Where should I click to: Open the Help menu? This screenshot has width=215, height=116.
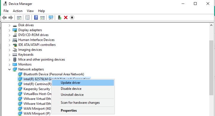(x=42, y=11)
